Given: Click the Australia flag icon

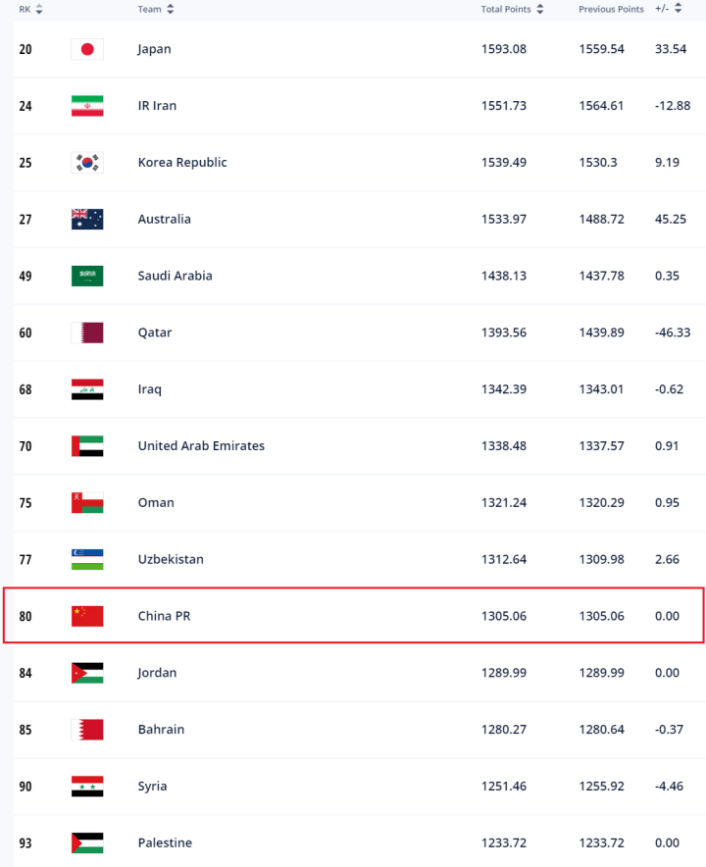Looking at the screenshot, I should (x=86, y=220).
